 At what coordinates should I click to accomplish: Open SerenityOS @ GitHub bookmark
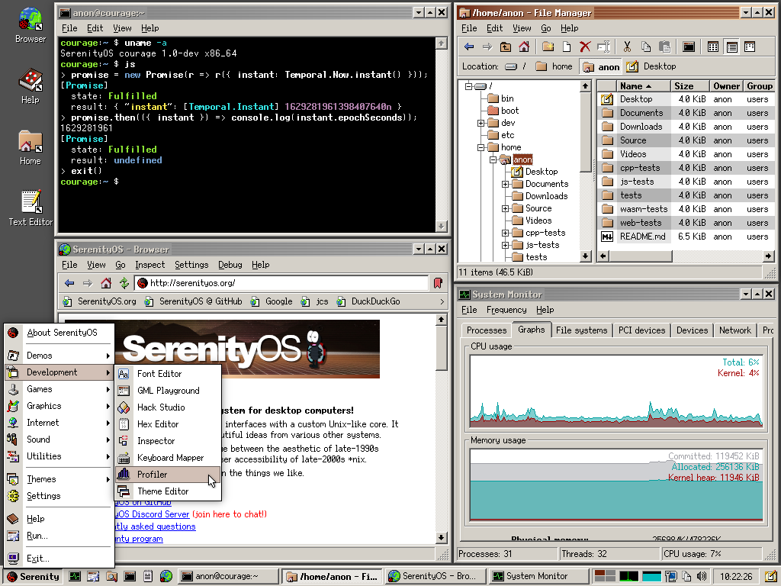(193, 301)
